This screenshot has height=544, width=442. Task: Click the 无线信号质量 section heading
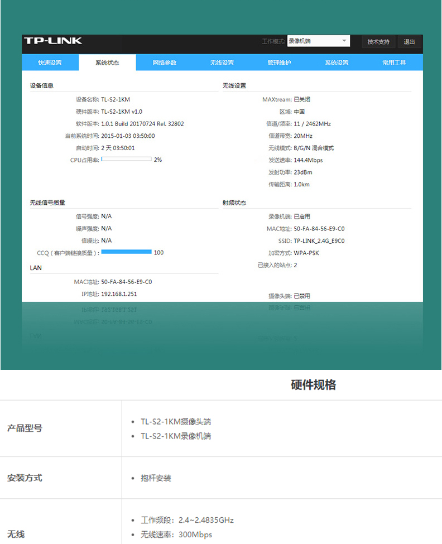point(47,203)
